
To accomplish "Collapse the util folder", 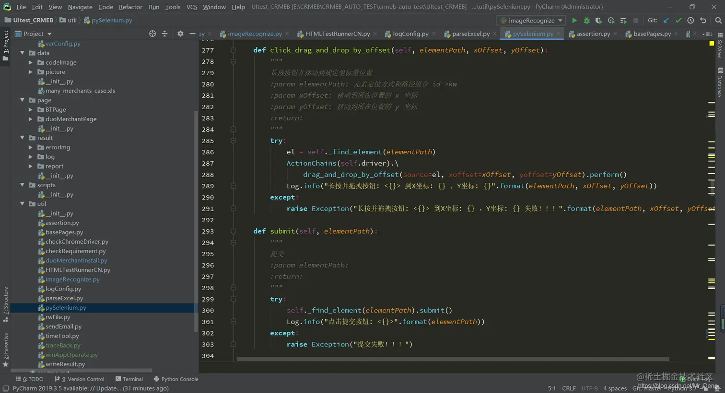I will tap(23, 204).
